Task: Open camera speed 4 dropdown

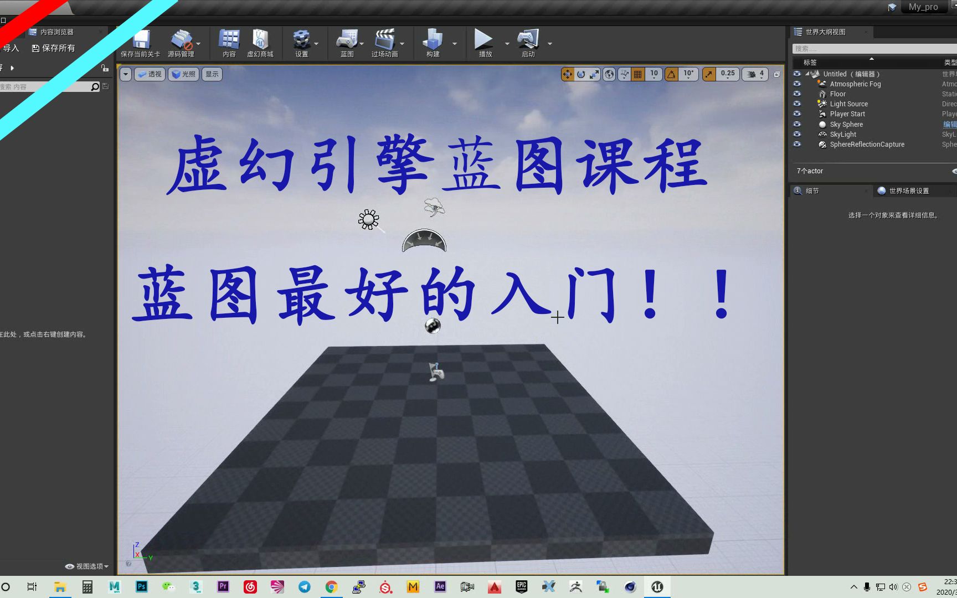Action: click(x=755, y=74)
